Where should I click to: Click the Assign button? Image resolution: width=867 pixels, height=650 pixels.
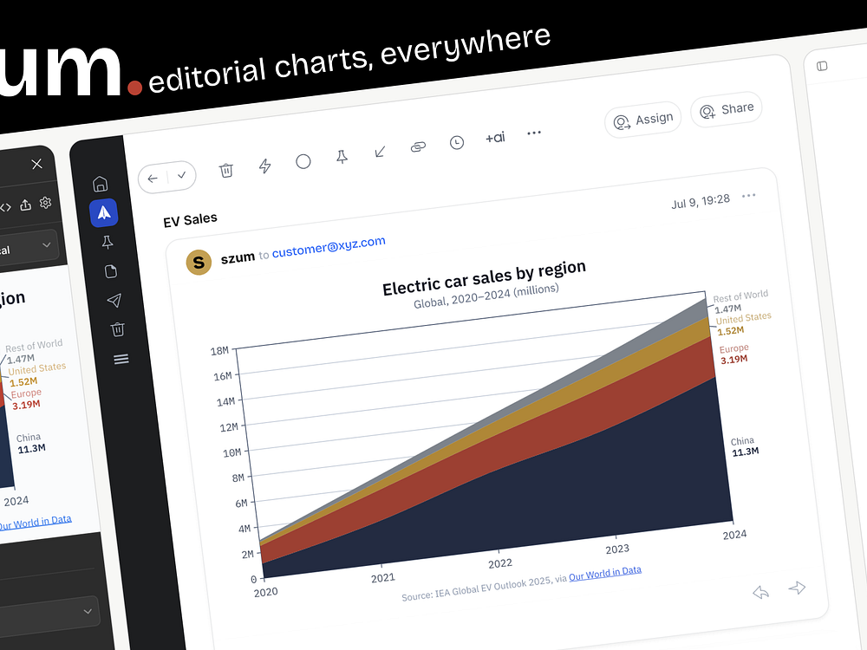pos(643,120)
